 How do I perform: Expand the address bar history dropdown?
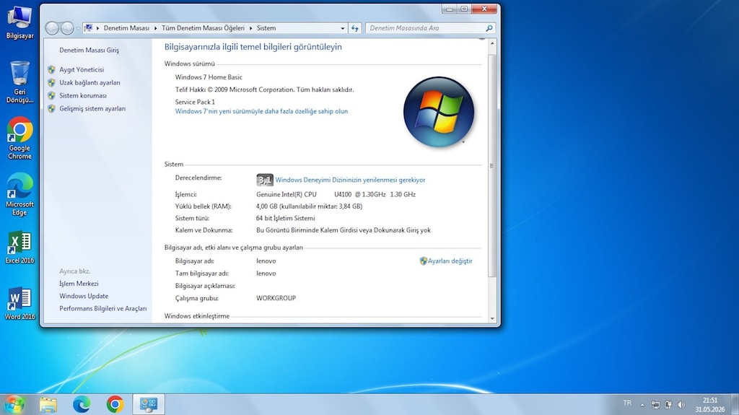[343, 28]
